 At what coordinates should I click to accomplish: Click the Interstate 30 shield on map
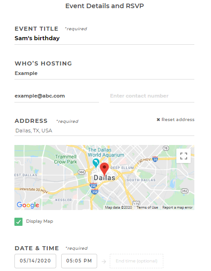pos(155,159)
